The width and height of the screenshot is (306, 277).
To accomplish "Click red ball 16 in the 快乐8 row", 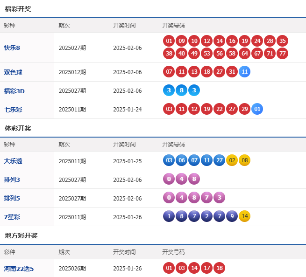I will point(232,41).
